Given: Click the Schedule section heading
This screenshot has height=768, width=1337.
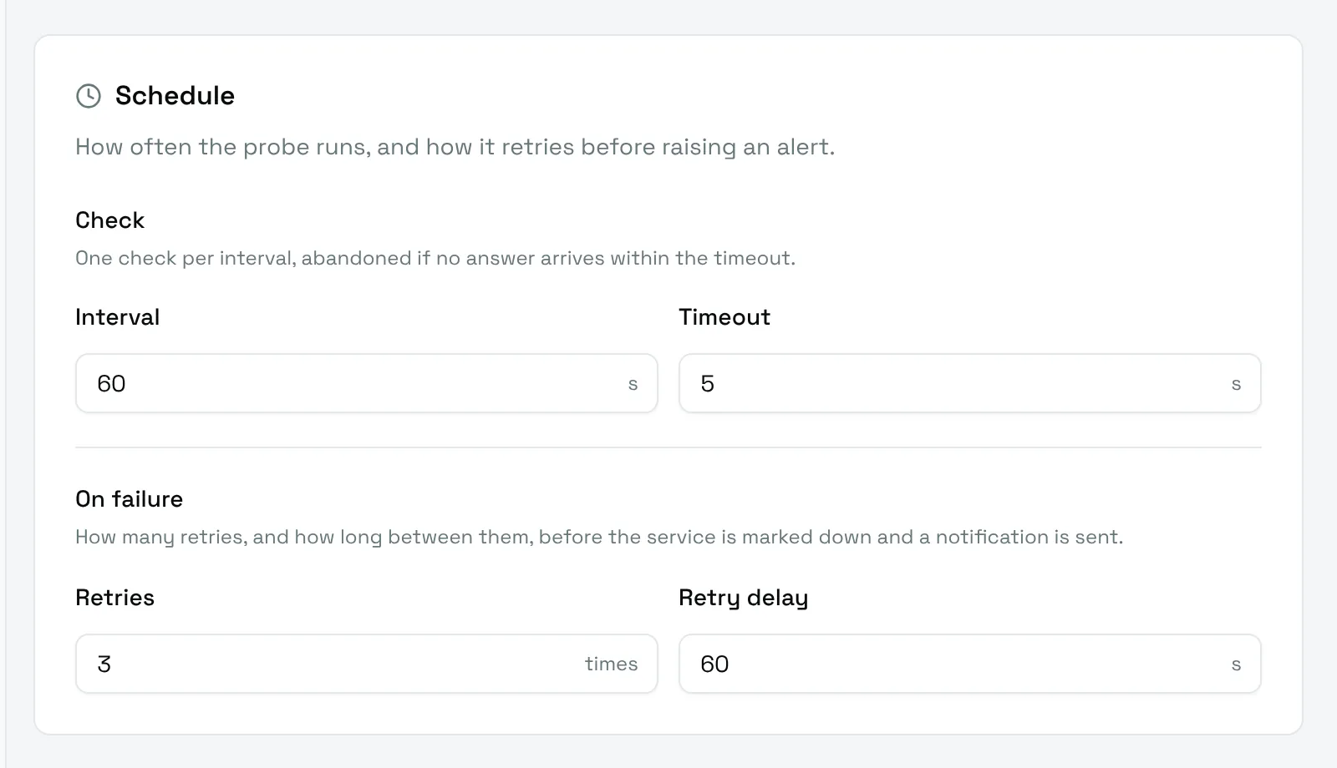Looking at the screenshot, I should click(x=175, y=96).
